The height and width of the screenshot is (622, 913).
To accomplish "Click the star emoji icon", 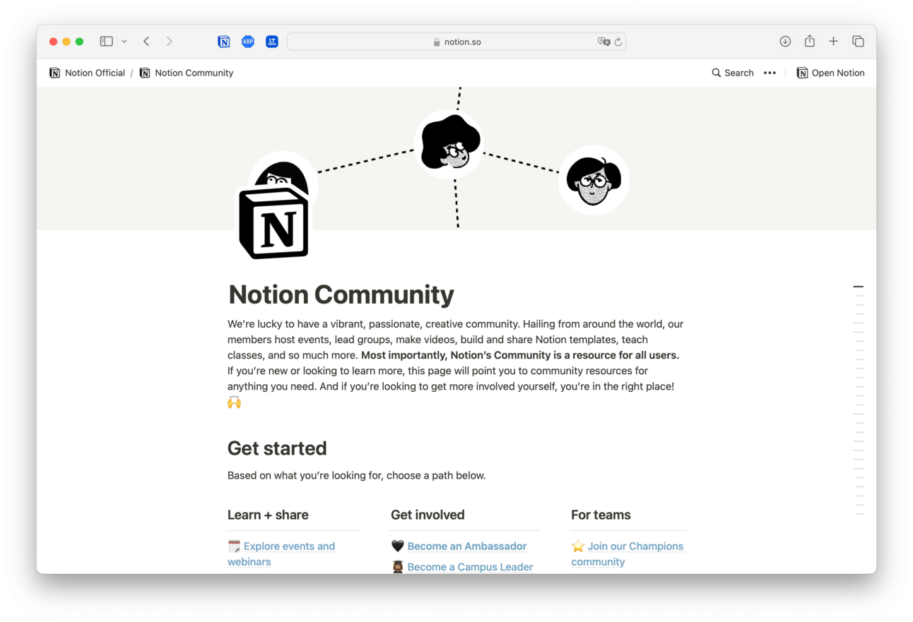I will [578, 546].
